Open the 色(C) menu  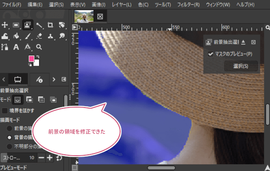pos(143,4)
